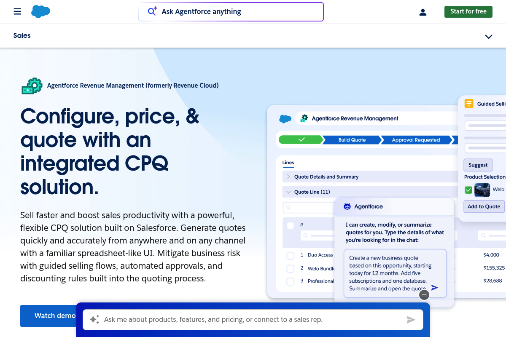
Task: Open the hamburger navigation menu
Action: 17,11
